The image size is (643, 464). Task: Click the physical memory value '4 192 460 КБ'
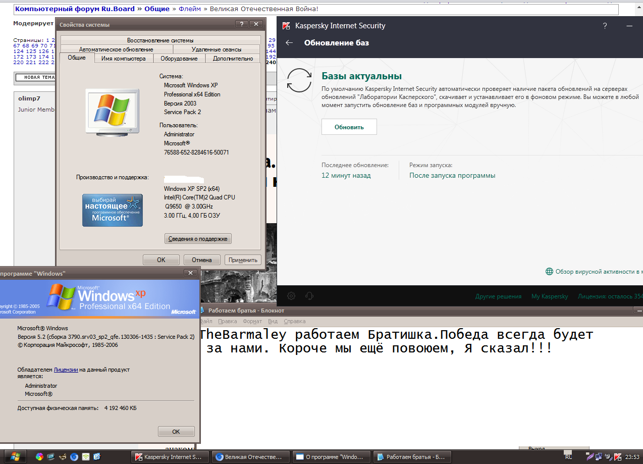click(x=120, y=408)
